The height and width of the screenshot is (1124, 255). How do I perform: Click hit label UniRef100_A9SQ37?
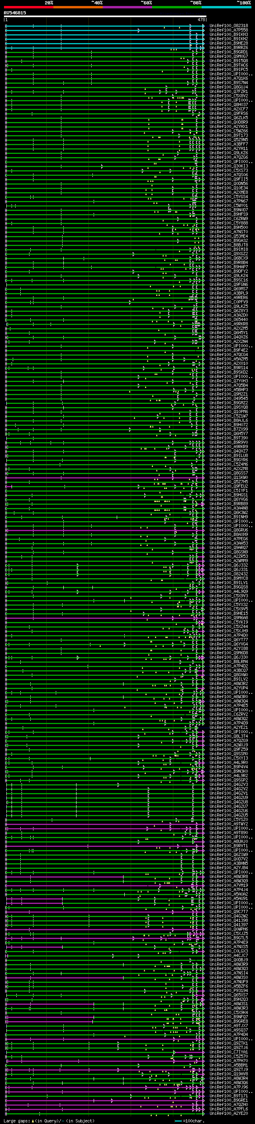(229, 1030)
